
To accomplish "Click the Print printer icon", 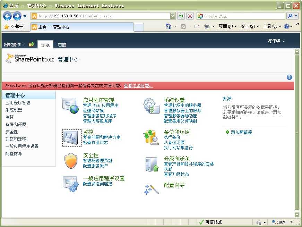I will (x=207, y=26).
